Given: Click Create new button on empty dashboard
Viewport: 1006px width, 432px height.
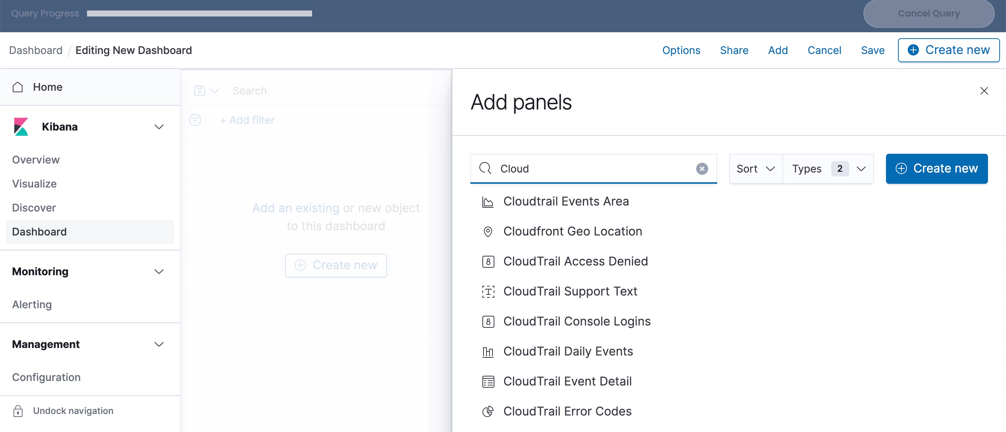Looking at the screenshot, I should [x=336, y=265].
